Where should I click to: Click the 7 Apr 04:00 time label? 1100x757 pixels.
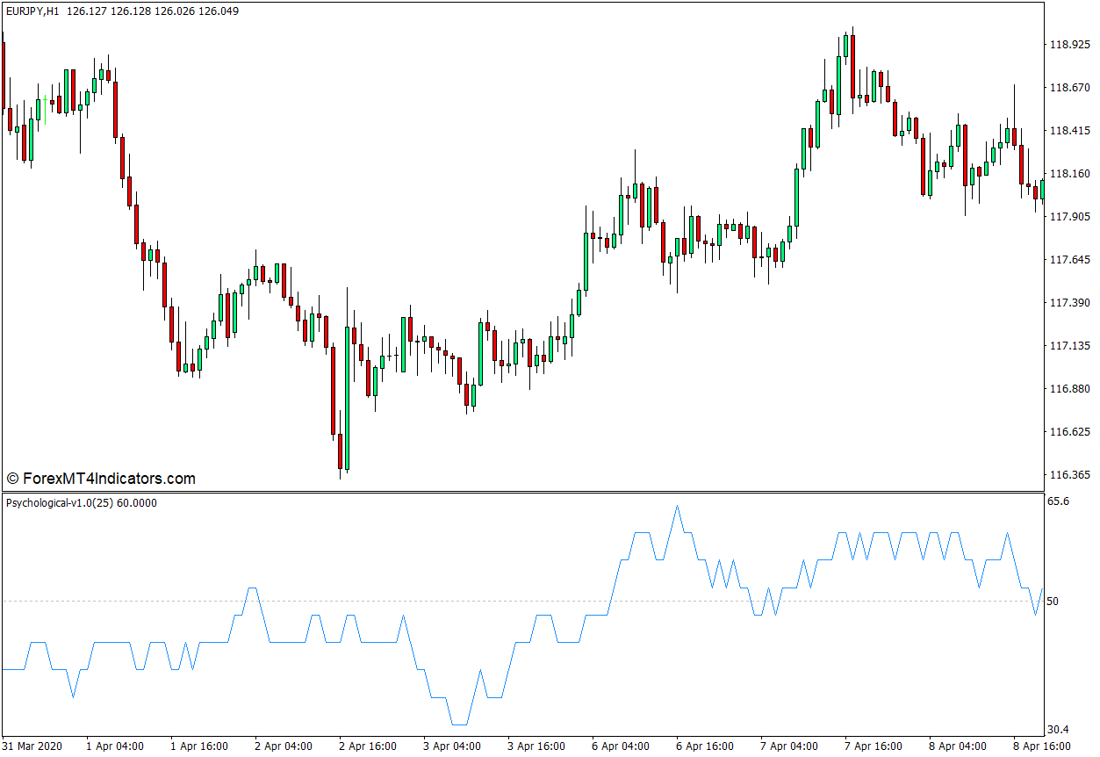coord(788,746)
